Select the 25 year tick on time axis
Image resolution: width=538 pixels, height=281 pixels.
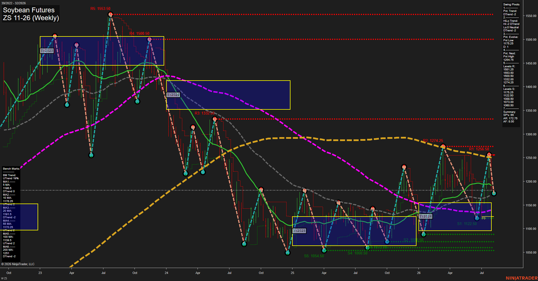click(292, 273)
